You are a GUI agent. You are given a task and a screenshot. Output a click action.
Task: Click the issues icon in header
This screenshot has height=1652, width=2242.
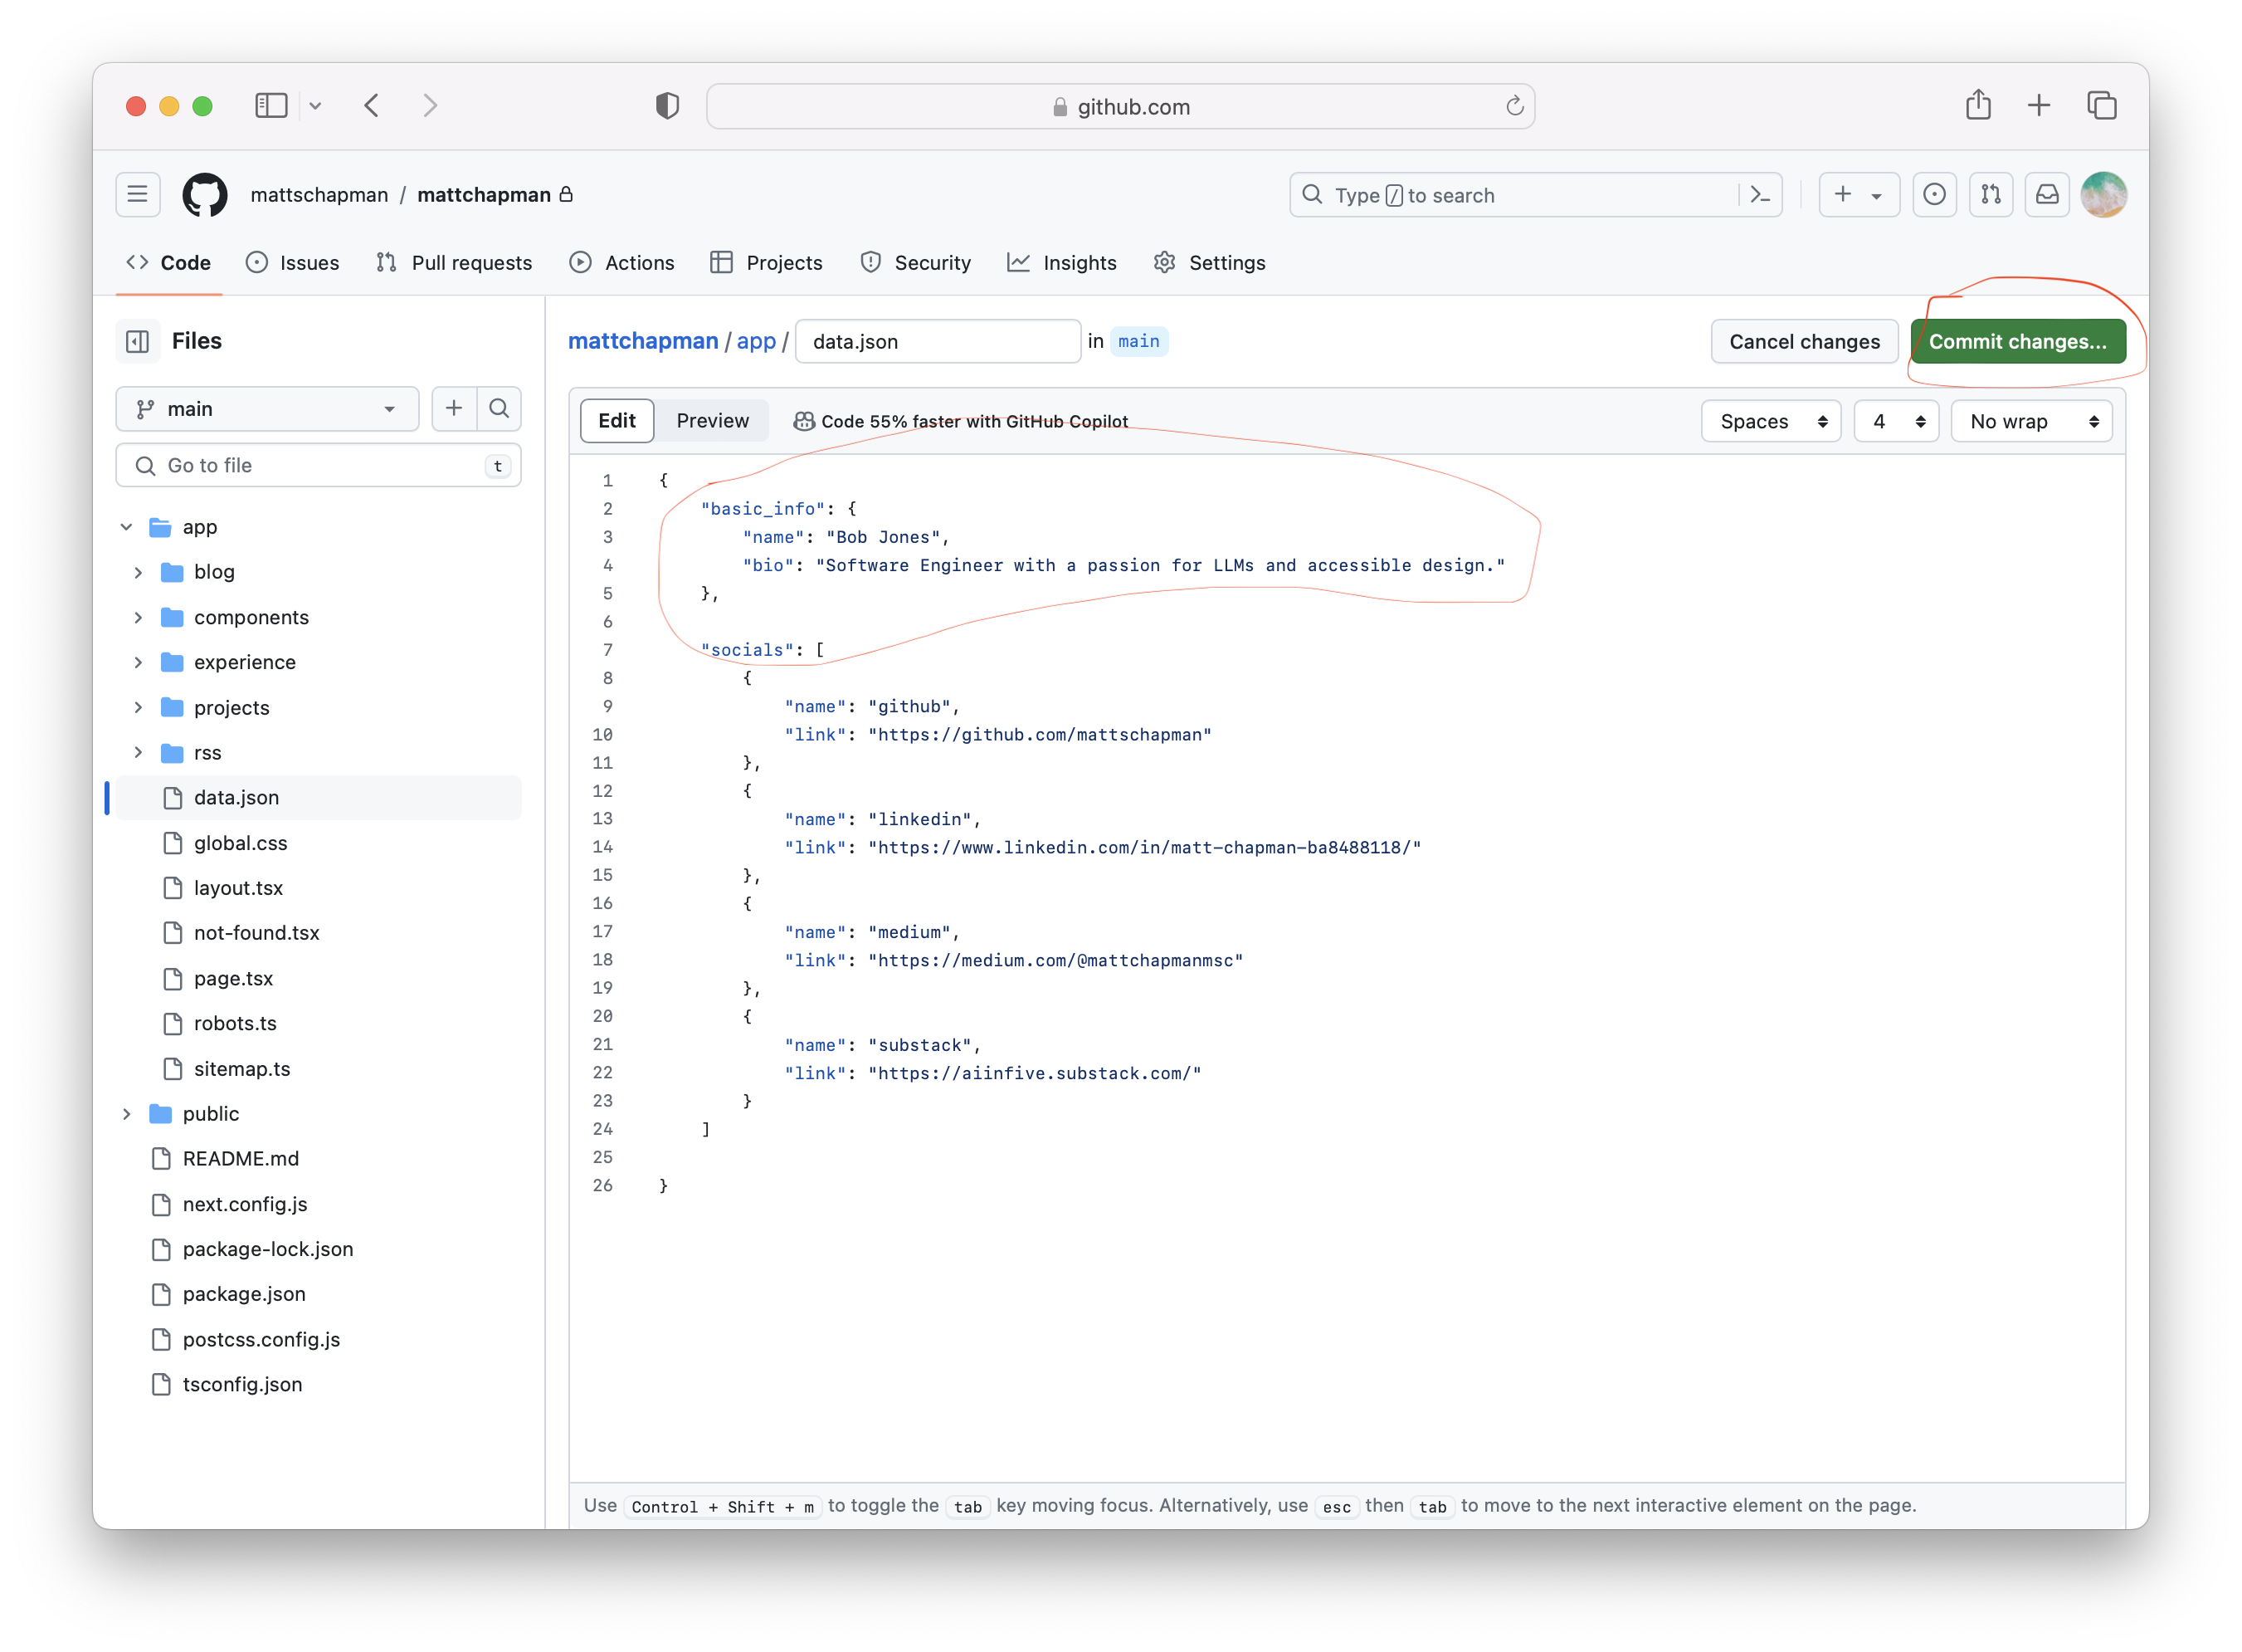[x=1934, y=195]
